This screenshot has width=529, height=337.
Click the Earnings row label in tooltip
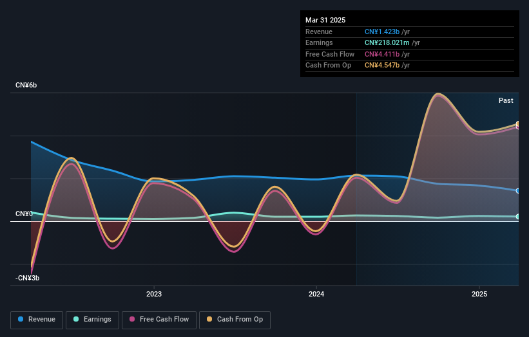(x=319, y=42)
